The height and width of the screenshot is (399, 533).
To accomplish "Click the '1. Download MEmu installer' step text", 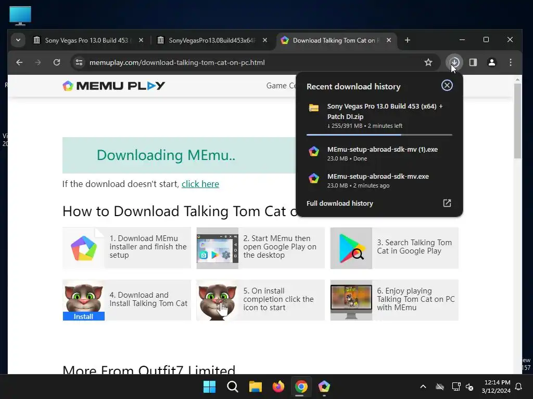I will (148, 247).
